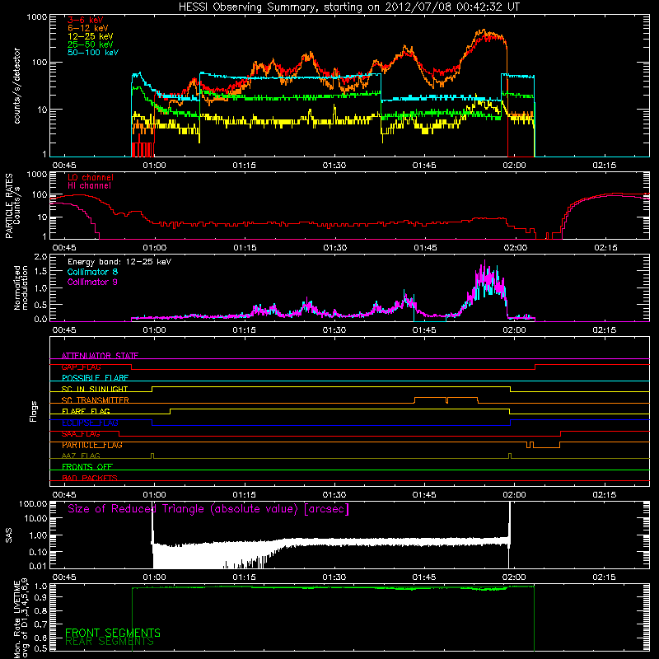Click the PARTICLE_FLAG label
Image resolution: width=659 pixels, height=659 pixels.
[x=92, y=445]
